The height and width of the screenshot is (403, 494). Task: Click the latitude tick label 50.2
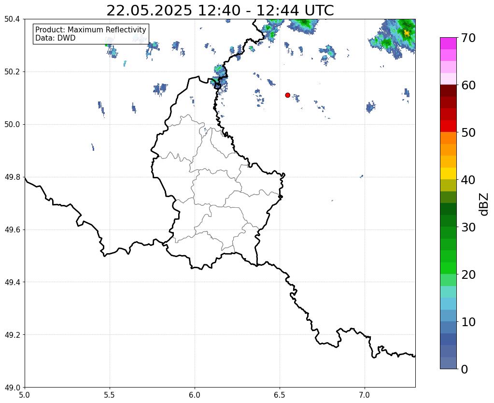point(12,72)
